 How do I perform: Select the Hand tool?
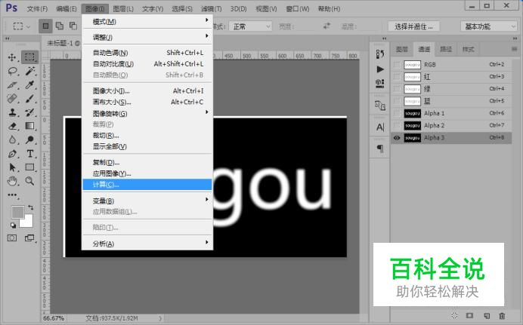click(x=12, y=181)
